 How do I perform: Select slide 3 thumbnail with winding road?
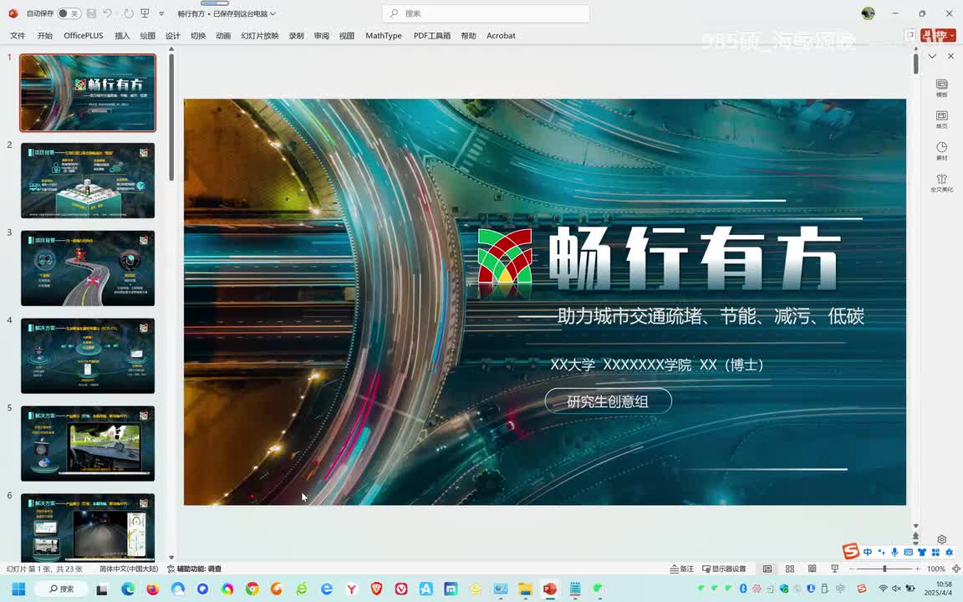88,268
